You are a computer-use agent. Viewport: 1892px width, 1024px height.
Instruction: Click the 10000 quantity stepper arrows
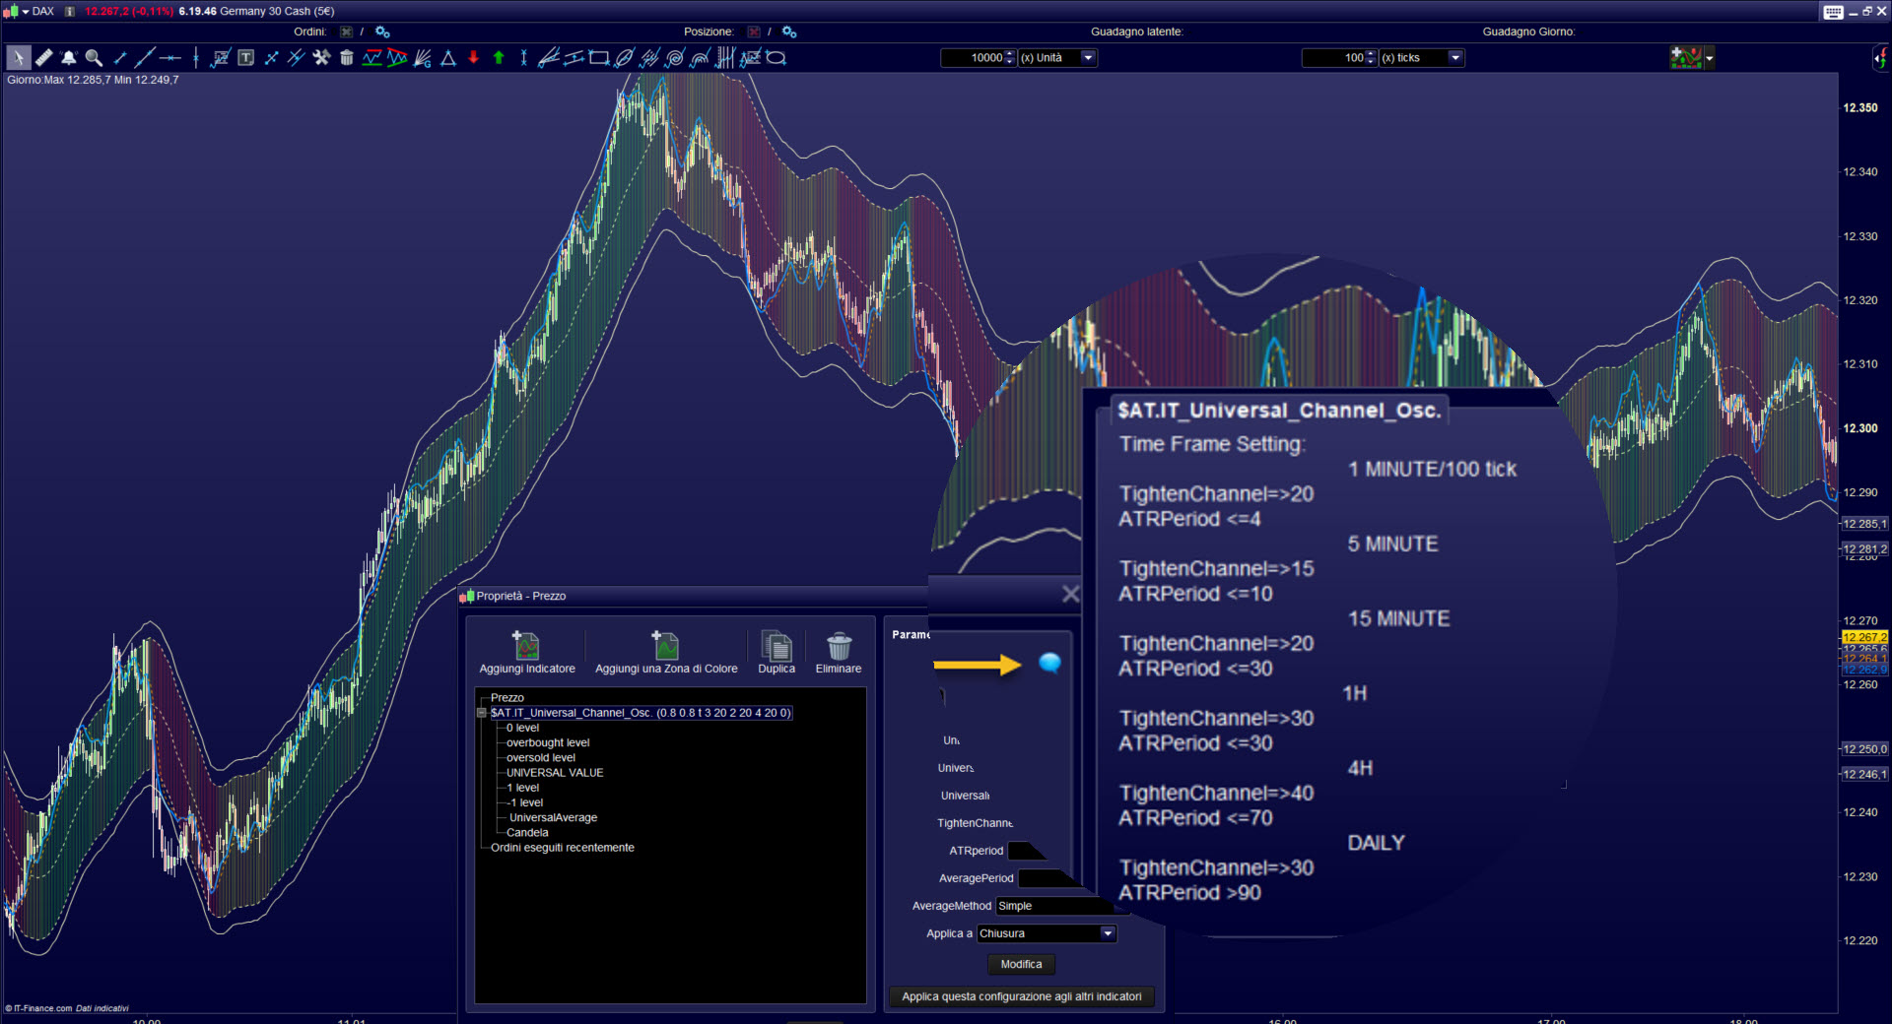[x=1010, y=58]
